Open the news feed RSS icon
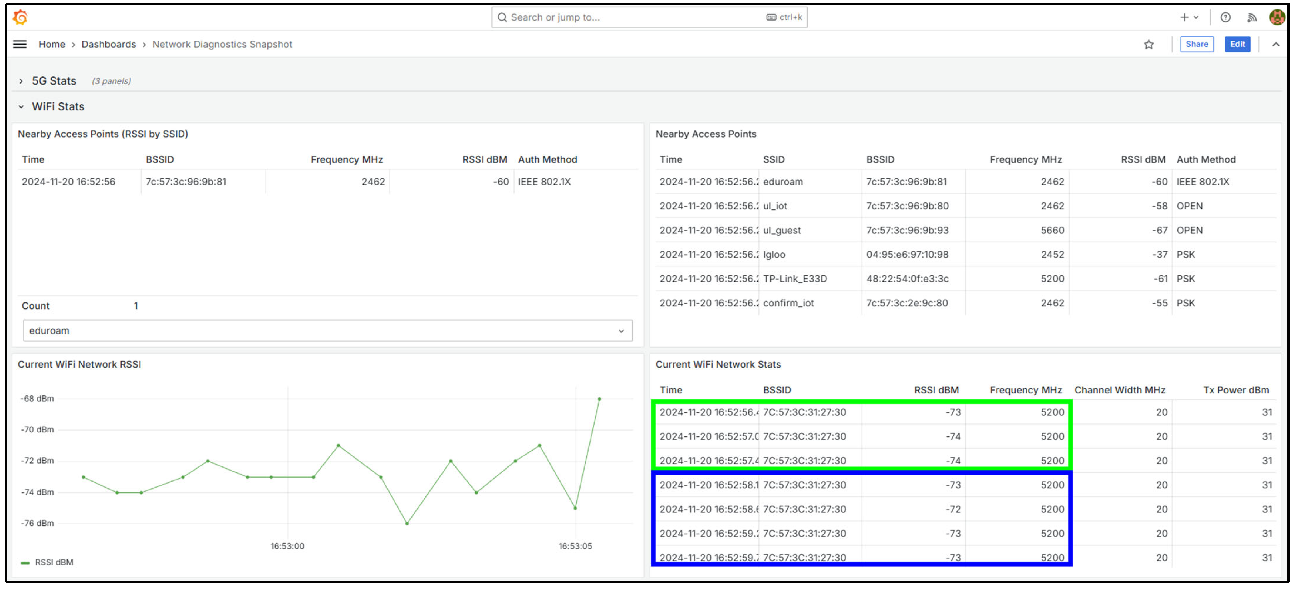This screenshot has height=590, width=1294. click(x=1251, y=17)
